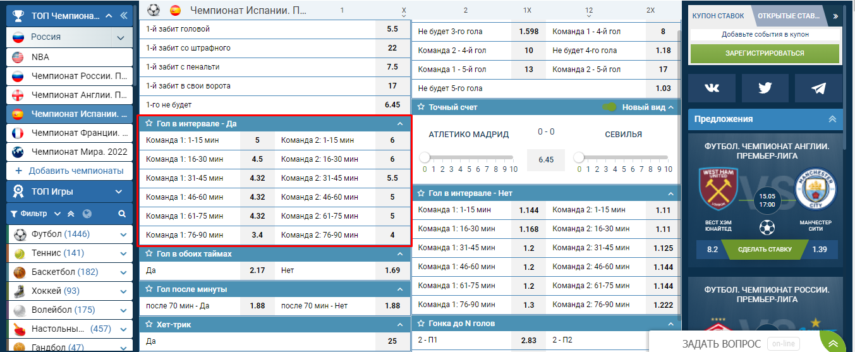Click the star next to Точный счет
This screenshot has height=352, width=855.
[x=421, y=107]
